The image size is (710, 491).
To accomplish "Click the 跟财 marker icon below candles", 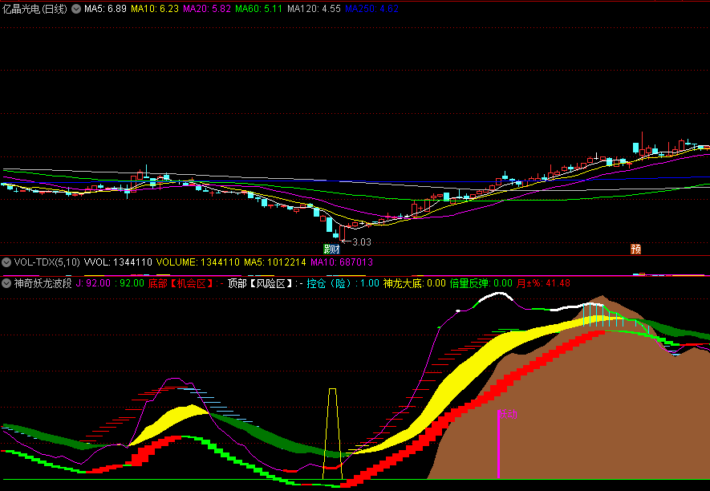I will tap(331, 249).
